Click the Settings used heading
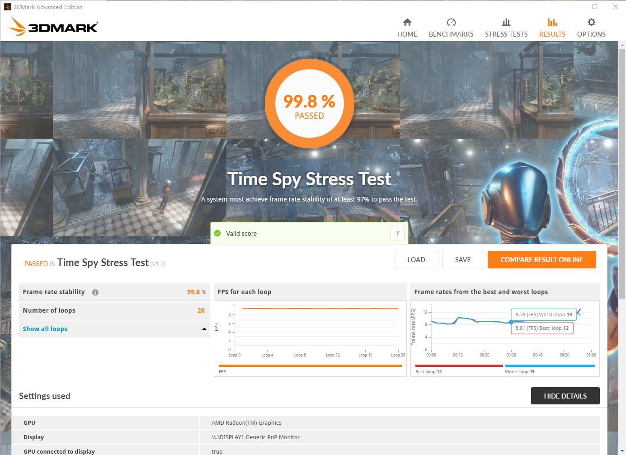The width and height of the screenshot is (626, 455). pyautogui.click(x=45, y=396)
